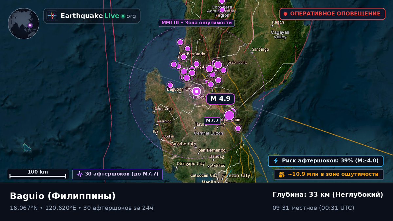Click the M7.7 magnitude tag
This screenshot has height=221, width=393.
point(212,121)
